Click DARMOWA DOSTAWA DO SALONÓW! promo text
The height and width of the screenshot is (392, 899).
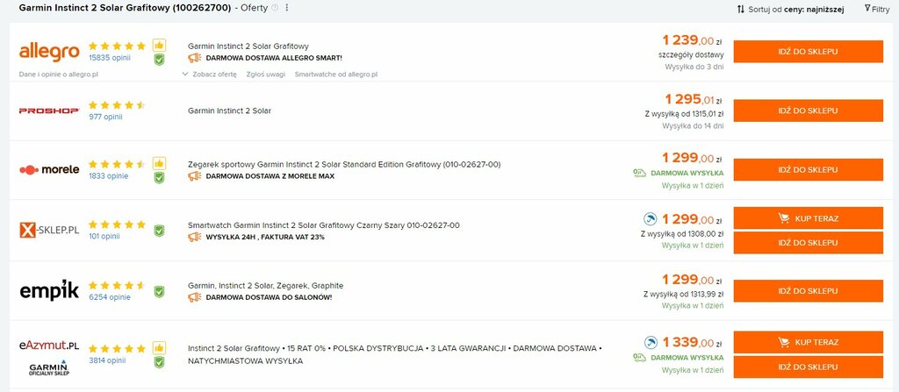(269, 297)
